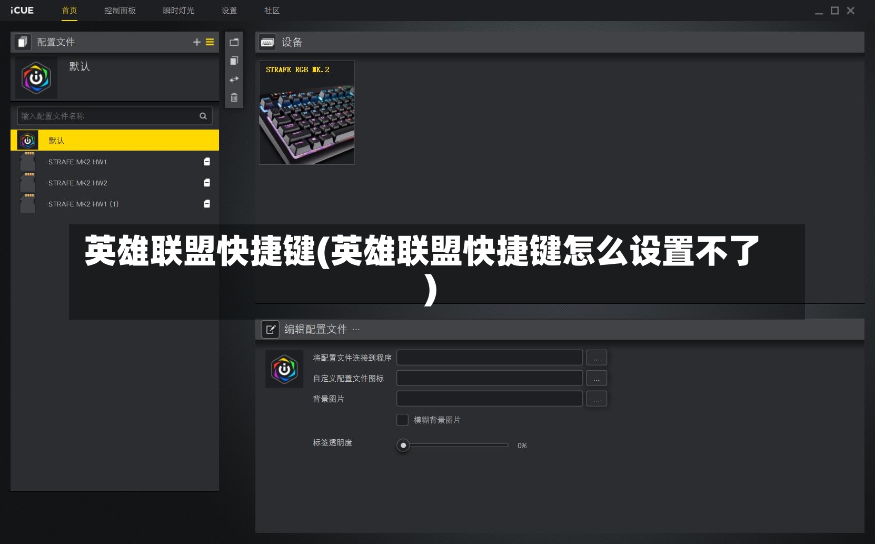Click the iCUE logo
This screenshot has height=544, width=875.
tap(22, 11)
